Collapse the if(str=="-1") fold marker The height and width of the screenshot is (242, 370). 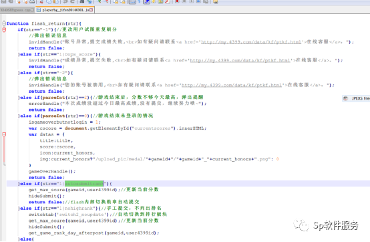[x=4, y=29]
